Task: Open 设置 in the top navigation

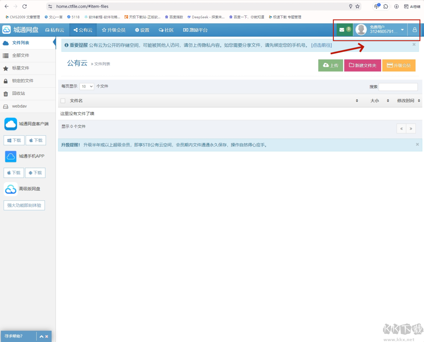Action: point(142,30)
